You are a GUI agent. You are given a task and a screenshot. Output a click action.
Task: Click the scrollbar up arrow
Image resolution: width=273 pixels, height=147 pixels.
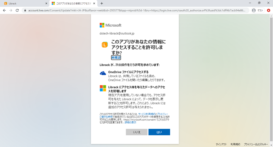[x=271, y=16]
